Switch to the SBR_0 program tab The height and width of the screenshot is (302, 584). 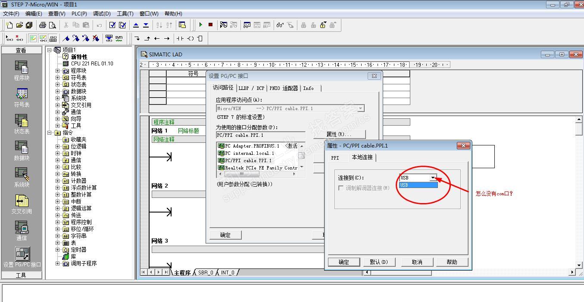206,273
